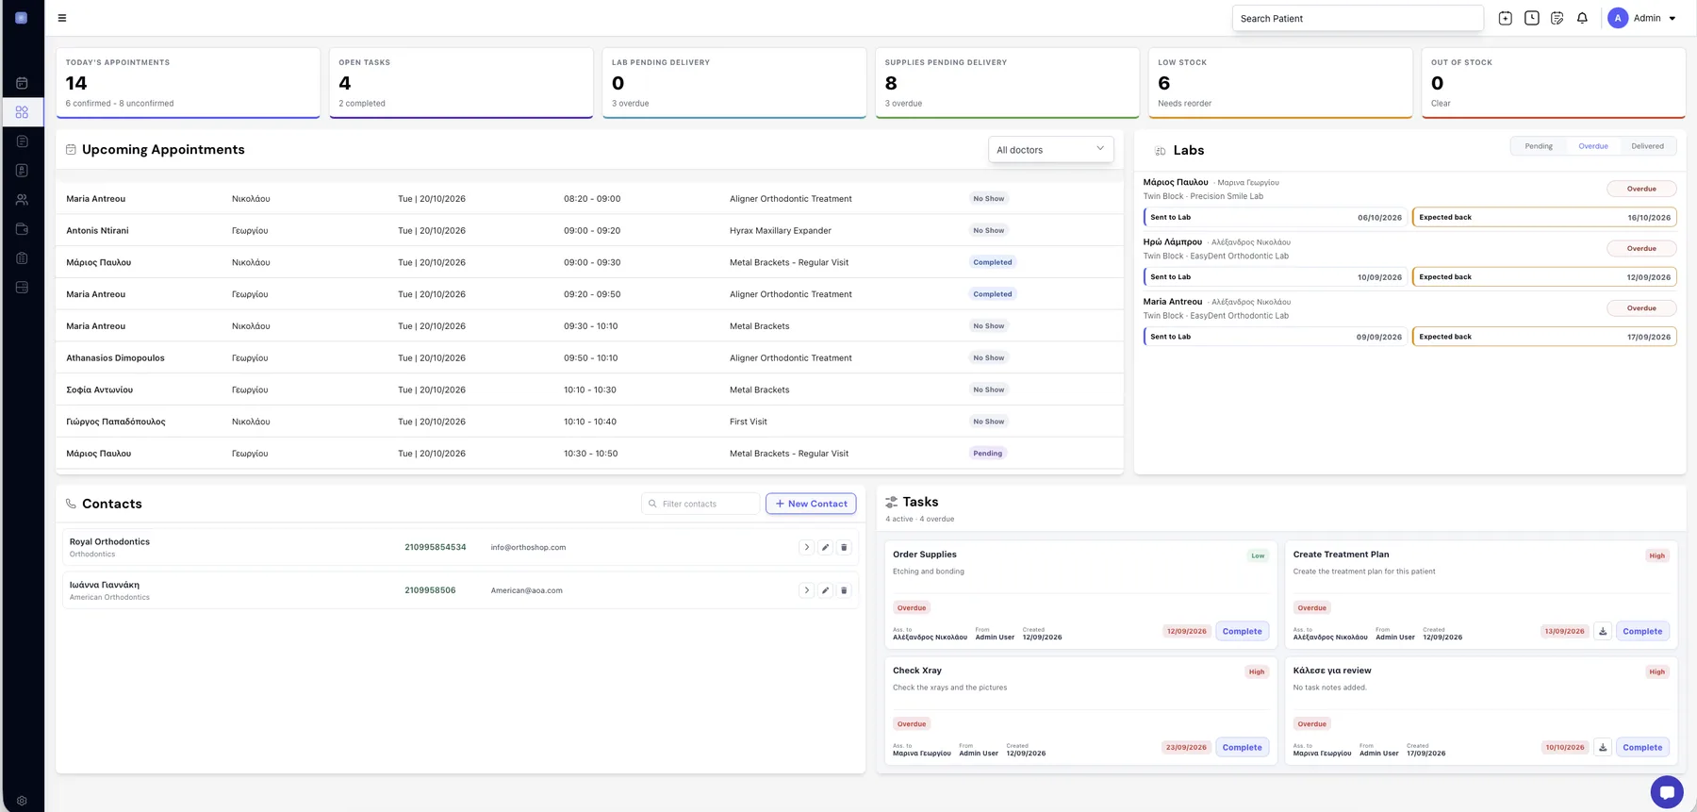Open the wallet icon in sidebar
Screen dimensions: 1697x812
point(22,229)
